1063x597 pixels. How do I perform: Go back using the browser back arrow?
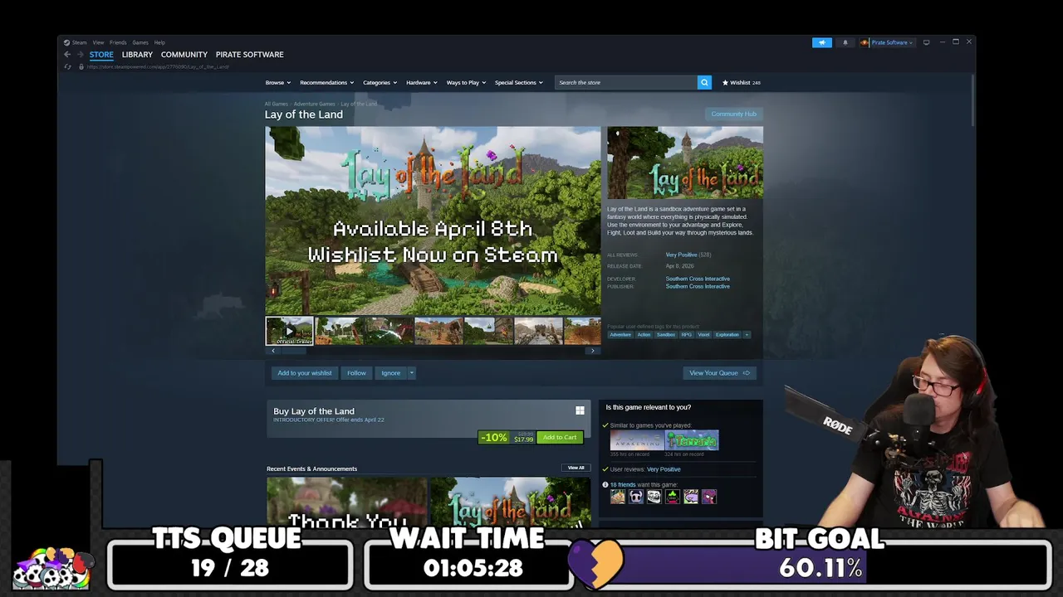pyautogui.click(x=68, y=55)
